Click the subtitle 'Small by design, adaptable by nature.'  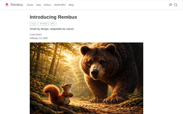point(52,29)
